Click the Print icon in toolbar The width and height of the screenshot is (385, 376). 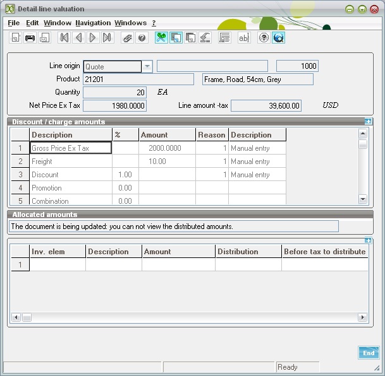pyautogui.click(x=30, y=38)
